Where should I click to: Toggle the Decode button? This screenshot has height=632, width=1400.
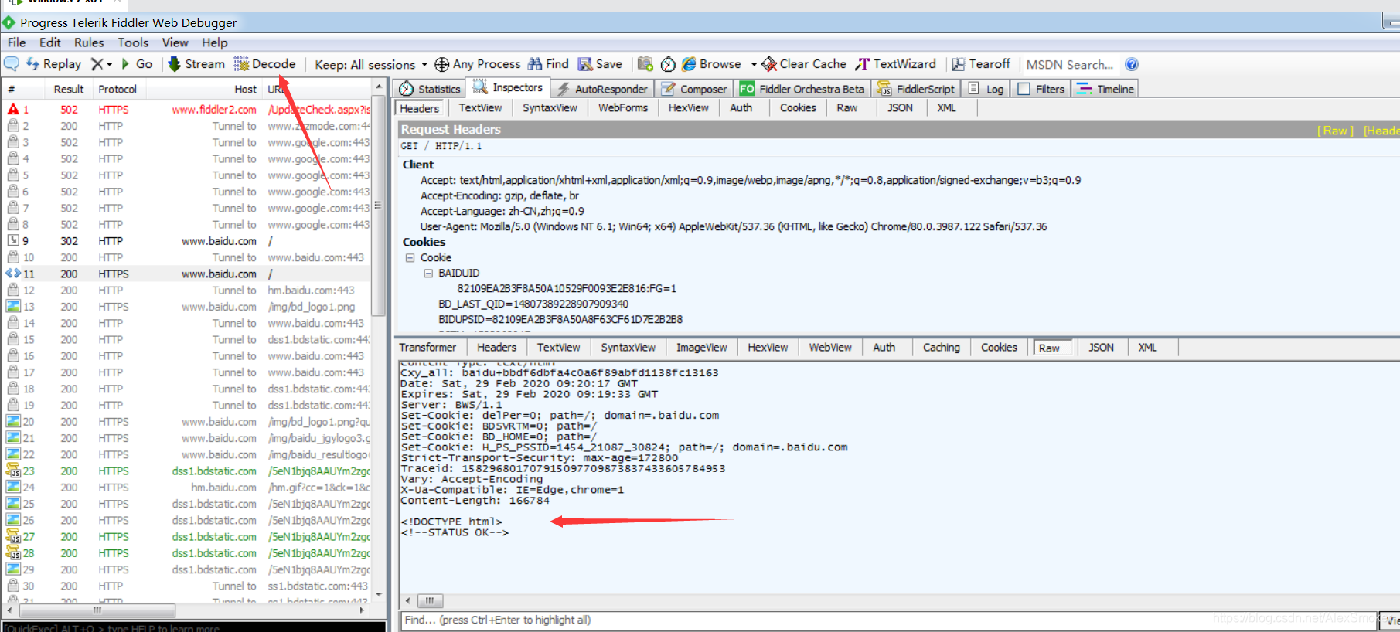pyautogui.click(x=264, y=64)
